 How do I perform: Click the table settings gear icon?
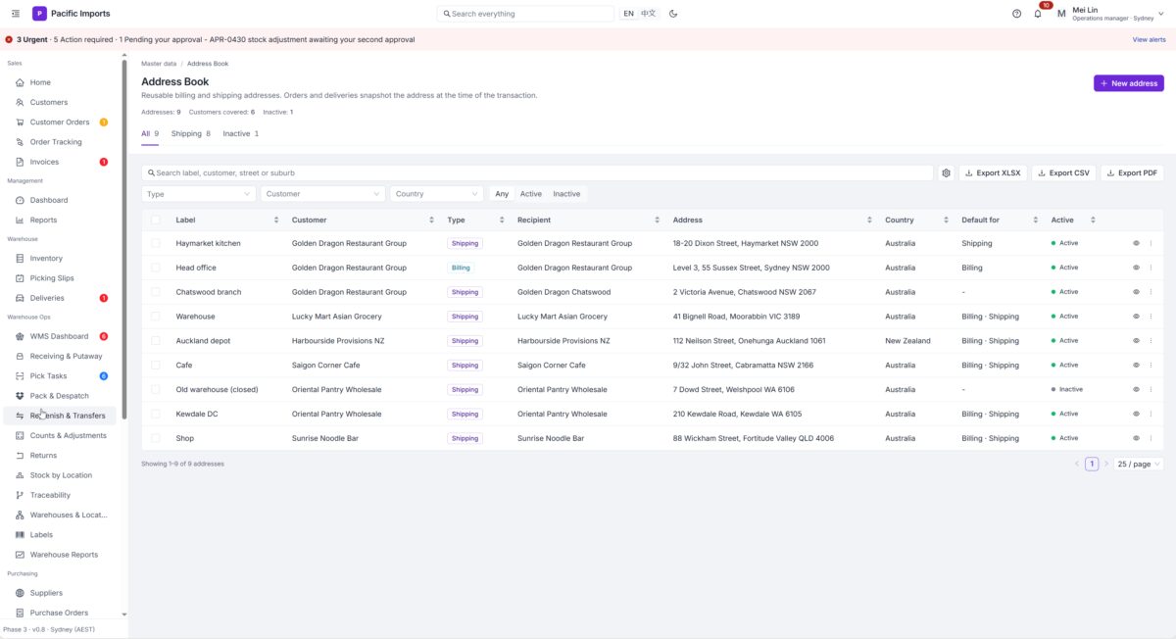pyautogui.click(x=946, y=172)
